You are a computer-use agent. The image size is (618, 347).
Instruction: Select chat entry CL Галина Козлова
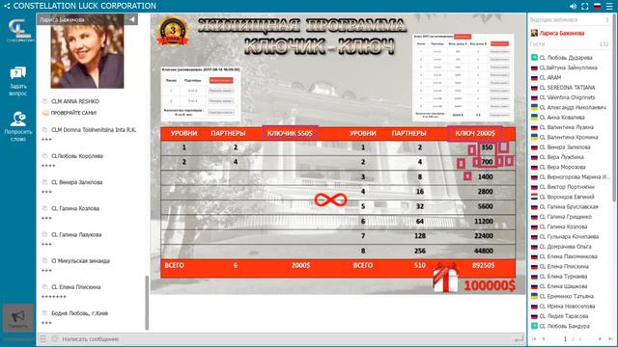75,208
